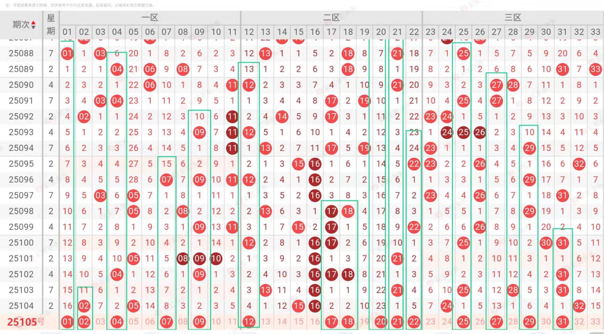Select issue number 25103
Viewport: 604px width, 334px height.
pos(21,290)
